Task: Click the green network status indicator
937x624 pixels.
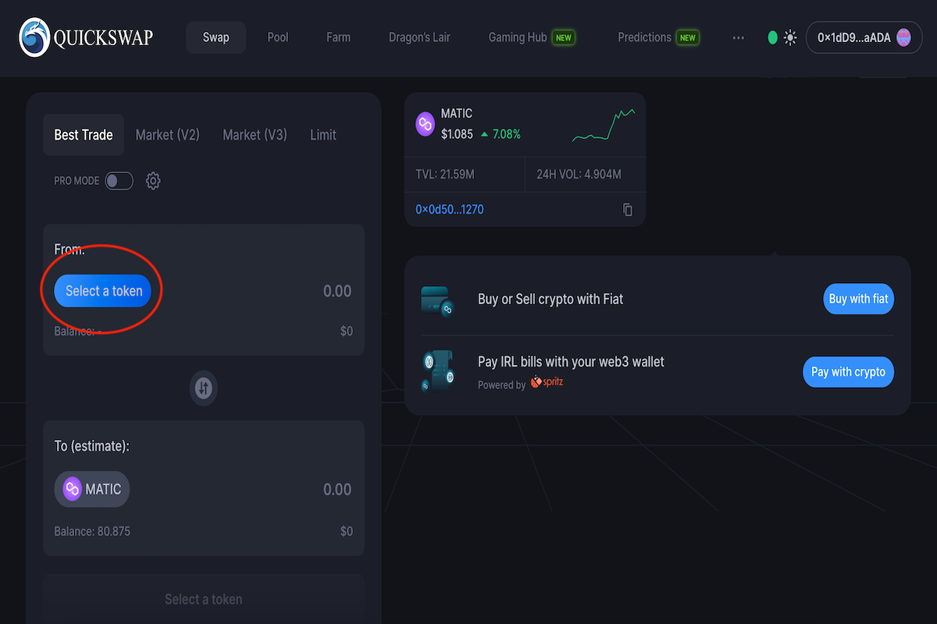Action: coord(772,37)
